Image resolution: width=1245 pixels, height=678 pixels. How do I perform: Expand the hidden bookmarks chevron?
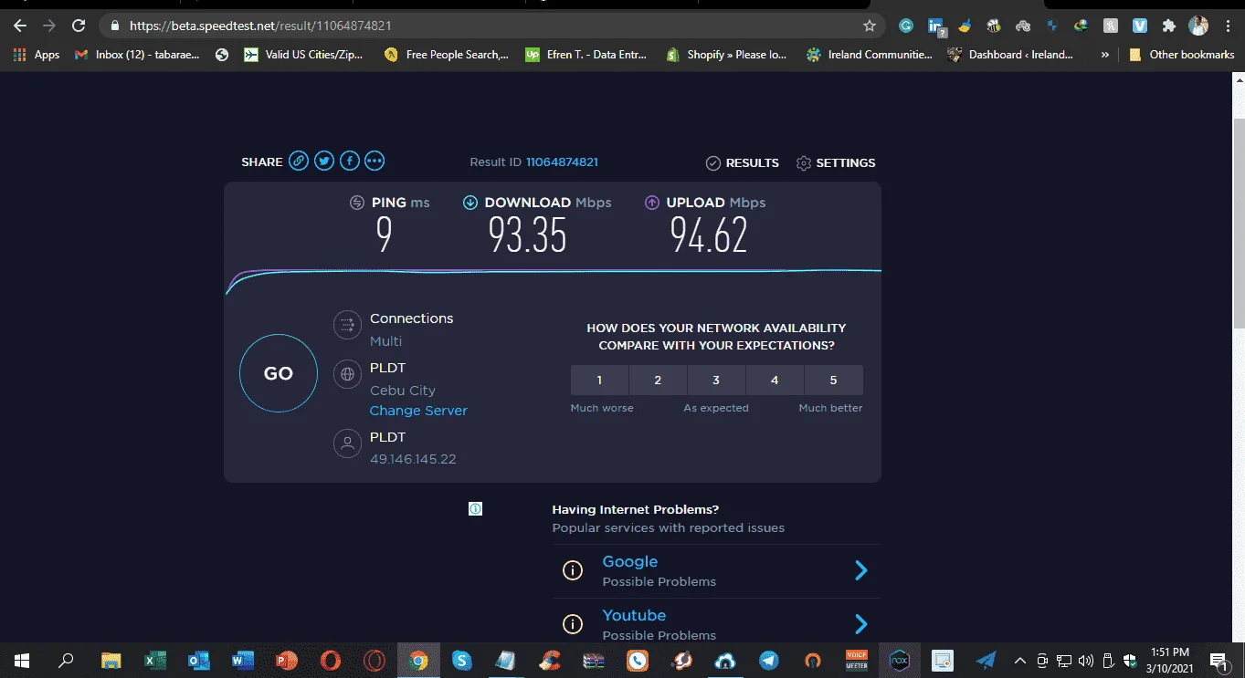[1105, 55]
